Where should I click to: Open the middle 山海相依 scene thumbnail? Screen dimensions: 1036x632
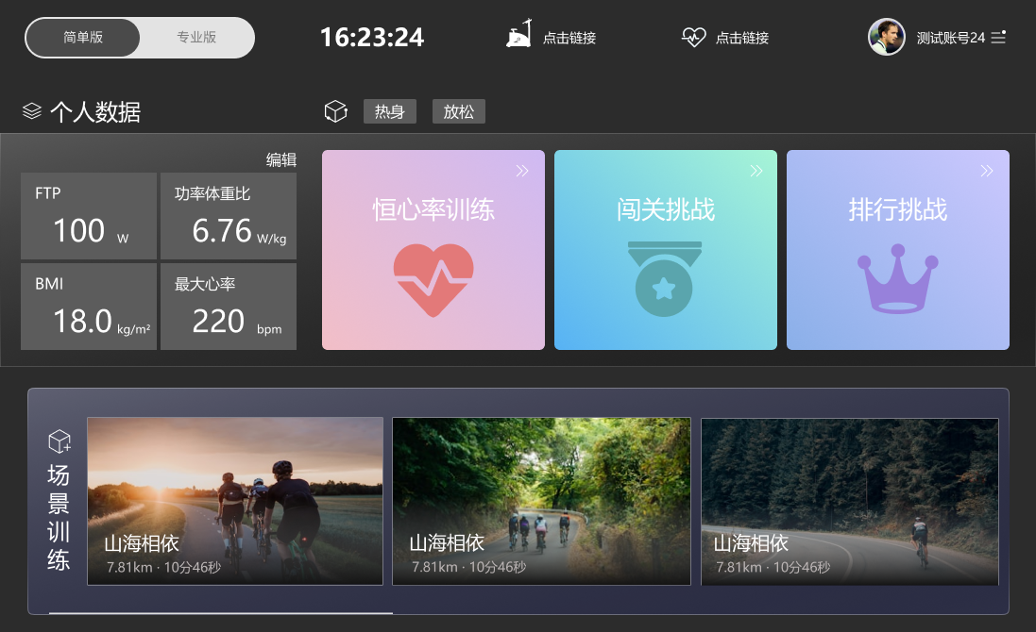pyautogui.click(x=540, y=501)
